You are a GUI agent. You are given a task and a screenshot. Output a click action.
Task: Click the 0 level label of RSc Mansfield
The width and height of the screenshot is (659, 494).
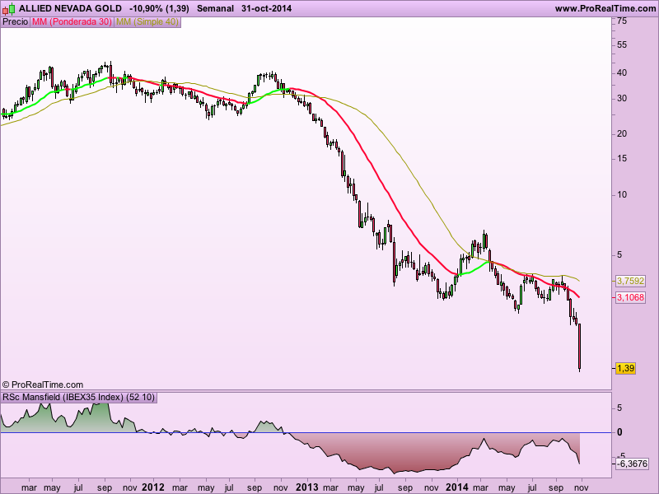(619, 432)
